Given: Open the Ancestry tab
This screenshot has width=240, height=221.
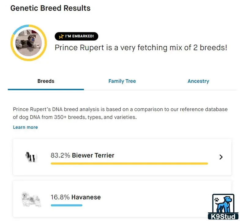Looking at the screenshot, I should pos(198,81).
